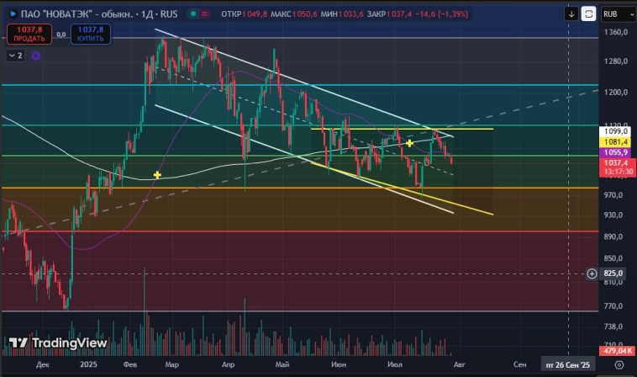This screenshot has width=637, height=377.
Task: Click the white square-corners layout icon
Action: coord(588,14)
